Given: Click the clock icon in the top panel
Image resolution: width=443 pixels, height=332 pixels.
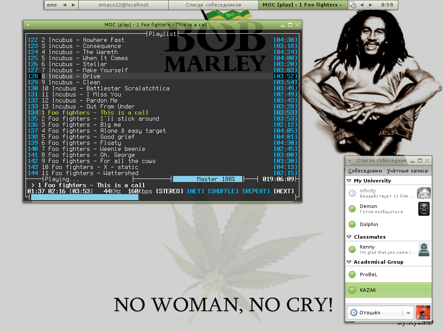Looking at the screenshot, I should [353, 5].
